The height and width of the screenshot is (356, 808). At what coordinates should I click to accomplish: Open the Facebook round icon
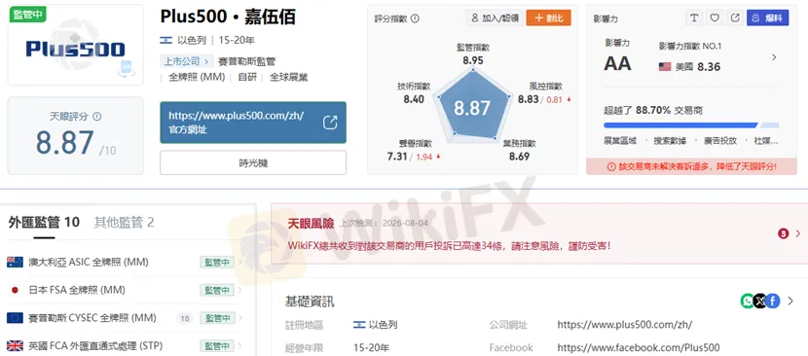[772, 301]
